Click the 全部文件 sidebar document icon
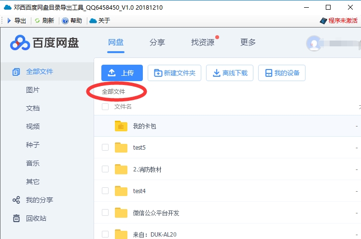 pyautogui.click(x=16, y=72)
